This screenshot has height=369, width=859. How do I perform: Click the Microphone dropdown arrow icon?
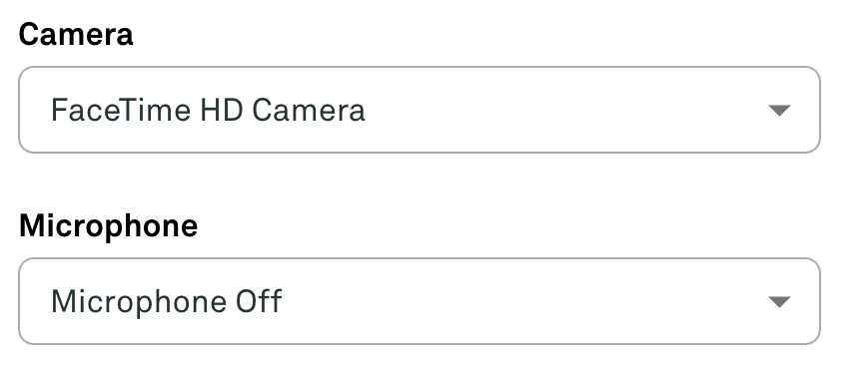779,302
